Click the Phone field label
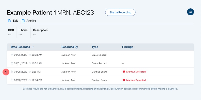The width and height of the screenshot is (201, 100). point(23,30)
